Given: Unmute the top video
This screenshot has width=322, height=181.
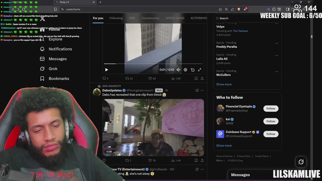Looking at the screenshot, I should (178, 70).
